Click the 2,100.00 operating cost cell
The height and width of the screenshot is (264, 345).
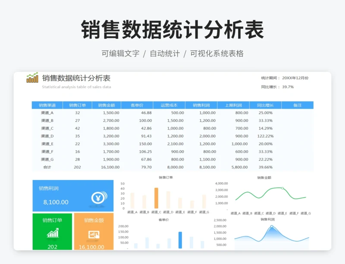176,144
